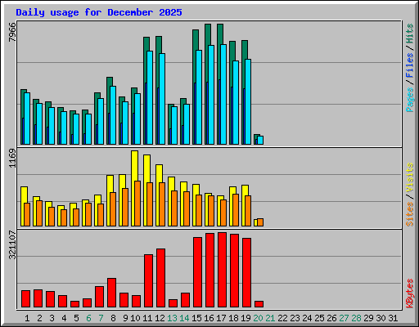Screen dimensions: 419x327
Task: Click the blue 'Files' legend label
Action: tap(409, 65)
